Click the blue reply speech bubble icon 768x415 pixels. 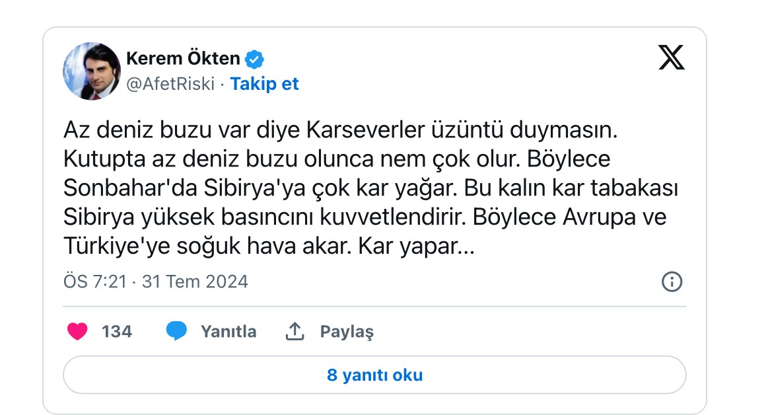click(176, 331)
